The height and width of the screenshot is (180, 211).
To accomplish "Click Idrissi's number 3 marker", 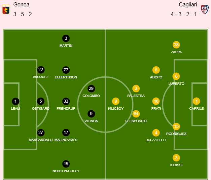I will pyautogui.click(x=176, y=157).
